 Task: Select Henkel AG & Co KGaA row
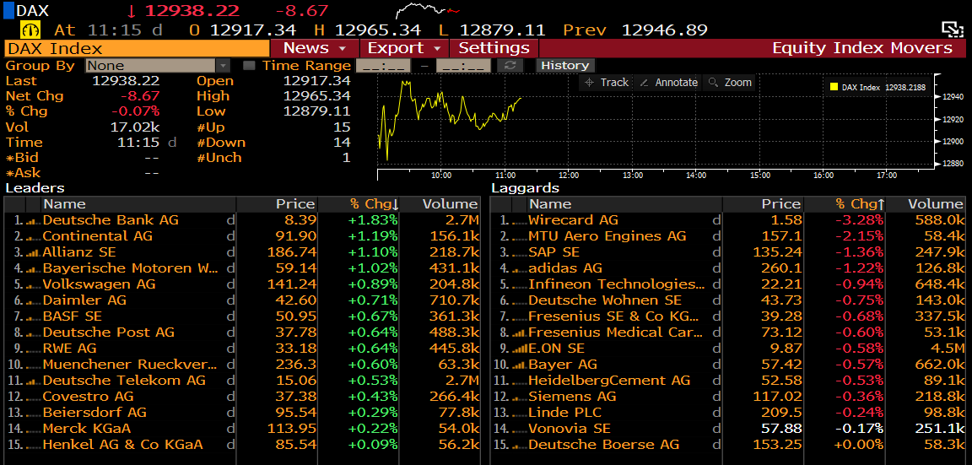pos(122,445)
